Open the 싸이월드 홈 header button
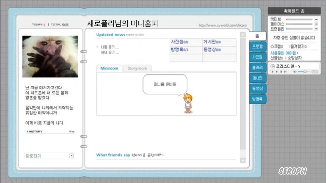Viewport: 326px width, 183px height. click(x=294, y=11)
